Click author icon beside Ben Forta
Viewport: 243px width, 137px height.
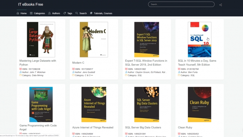(179, 72)
